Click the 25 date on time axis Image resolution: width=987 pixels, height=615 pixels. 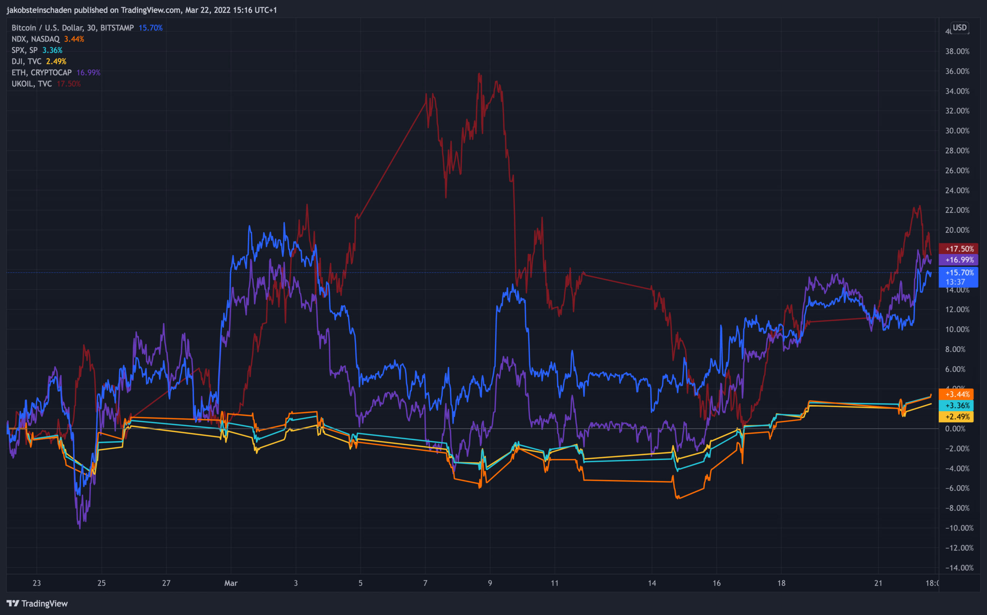click(x=101, y=583)
